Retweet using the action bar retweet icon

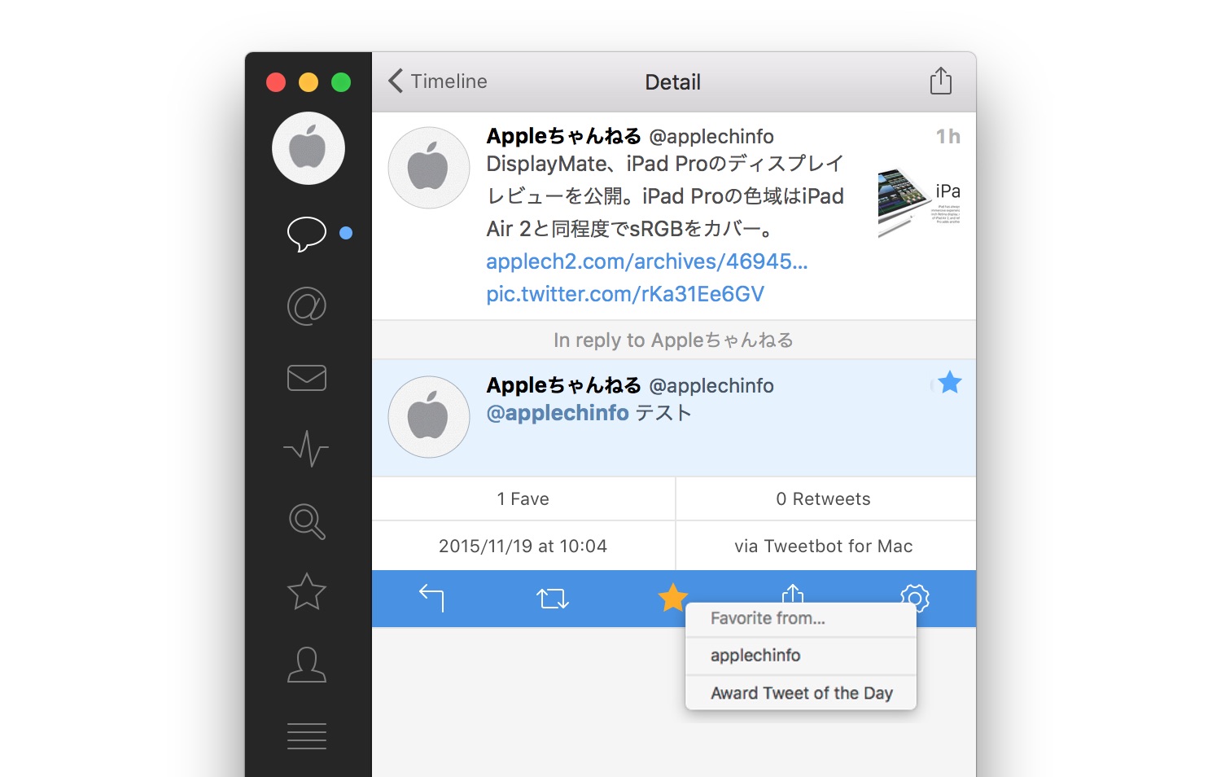tap(553, 599)
